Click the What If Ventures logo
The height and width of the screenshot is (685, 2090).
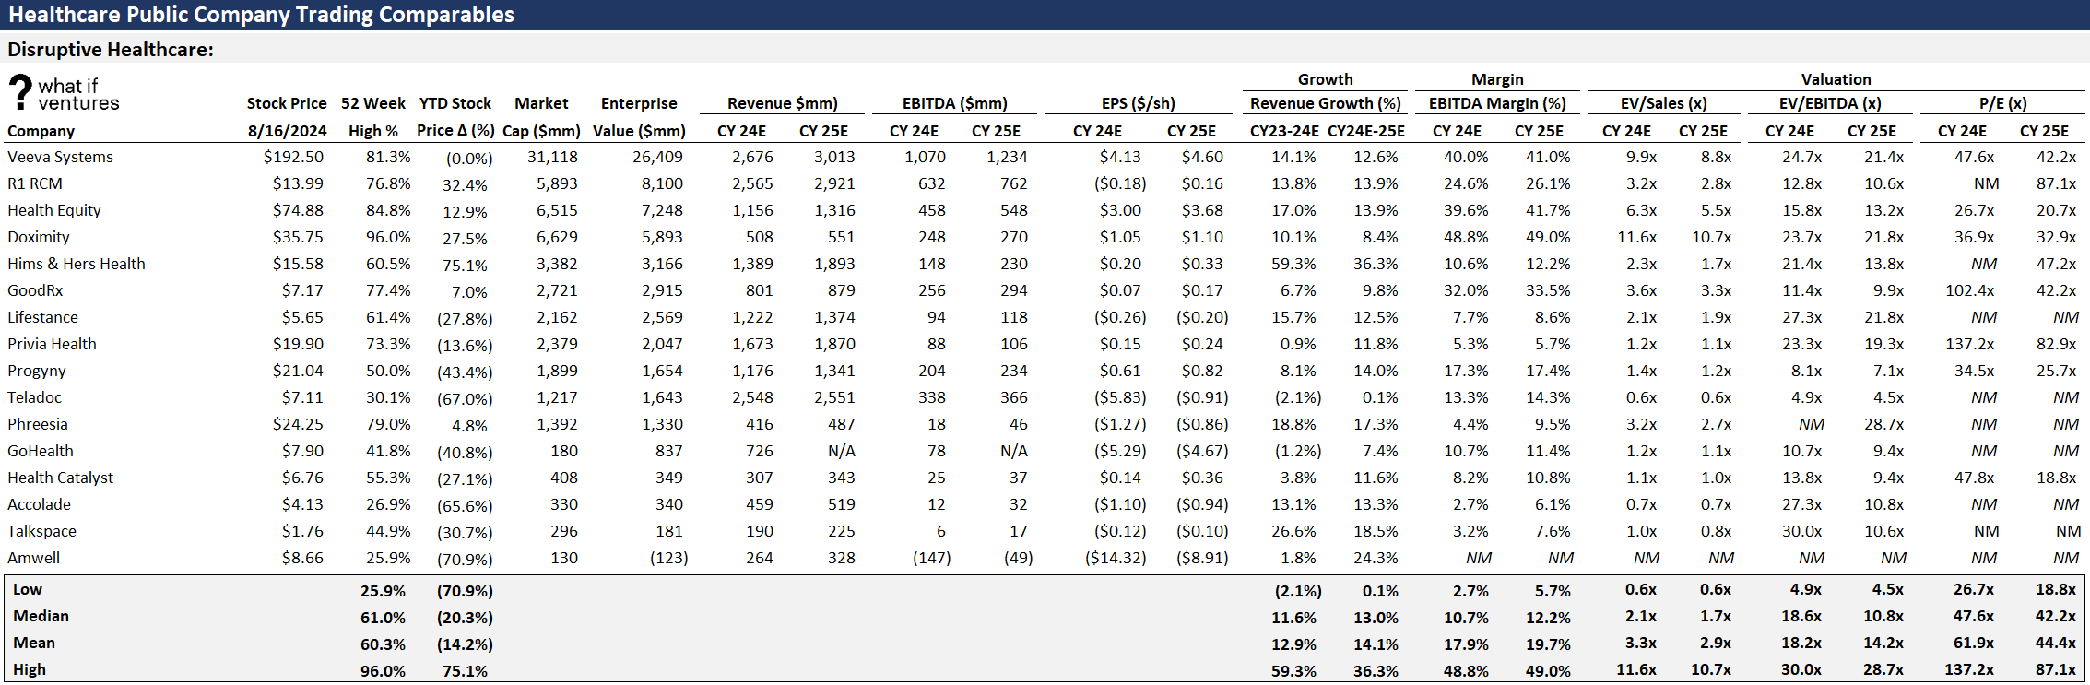coord(65,93)
